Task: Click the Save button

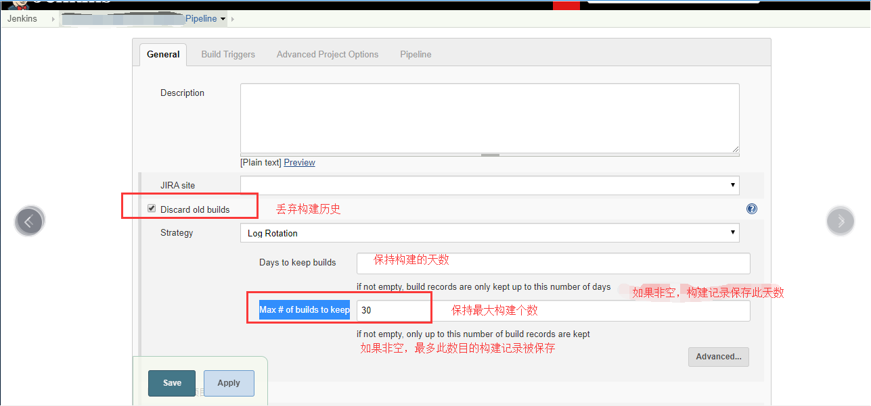Action: 172,383
